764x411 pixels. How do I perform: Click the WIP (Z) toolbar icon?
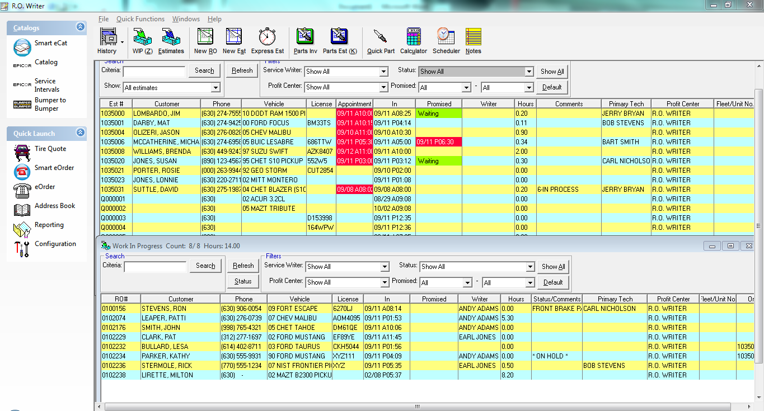pyautogui.click(x=142, y=38)
